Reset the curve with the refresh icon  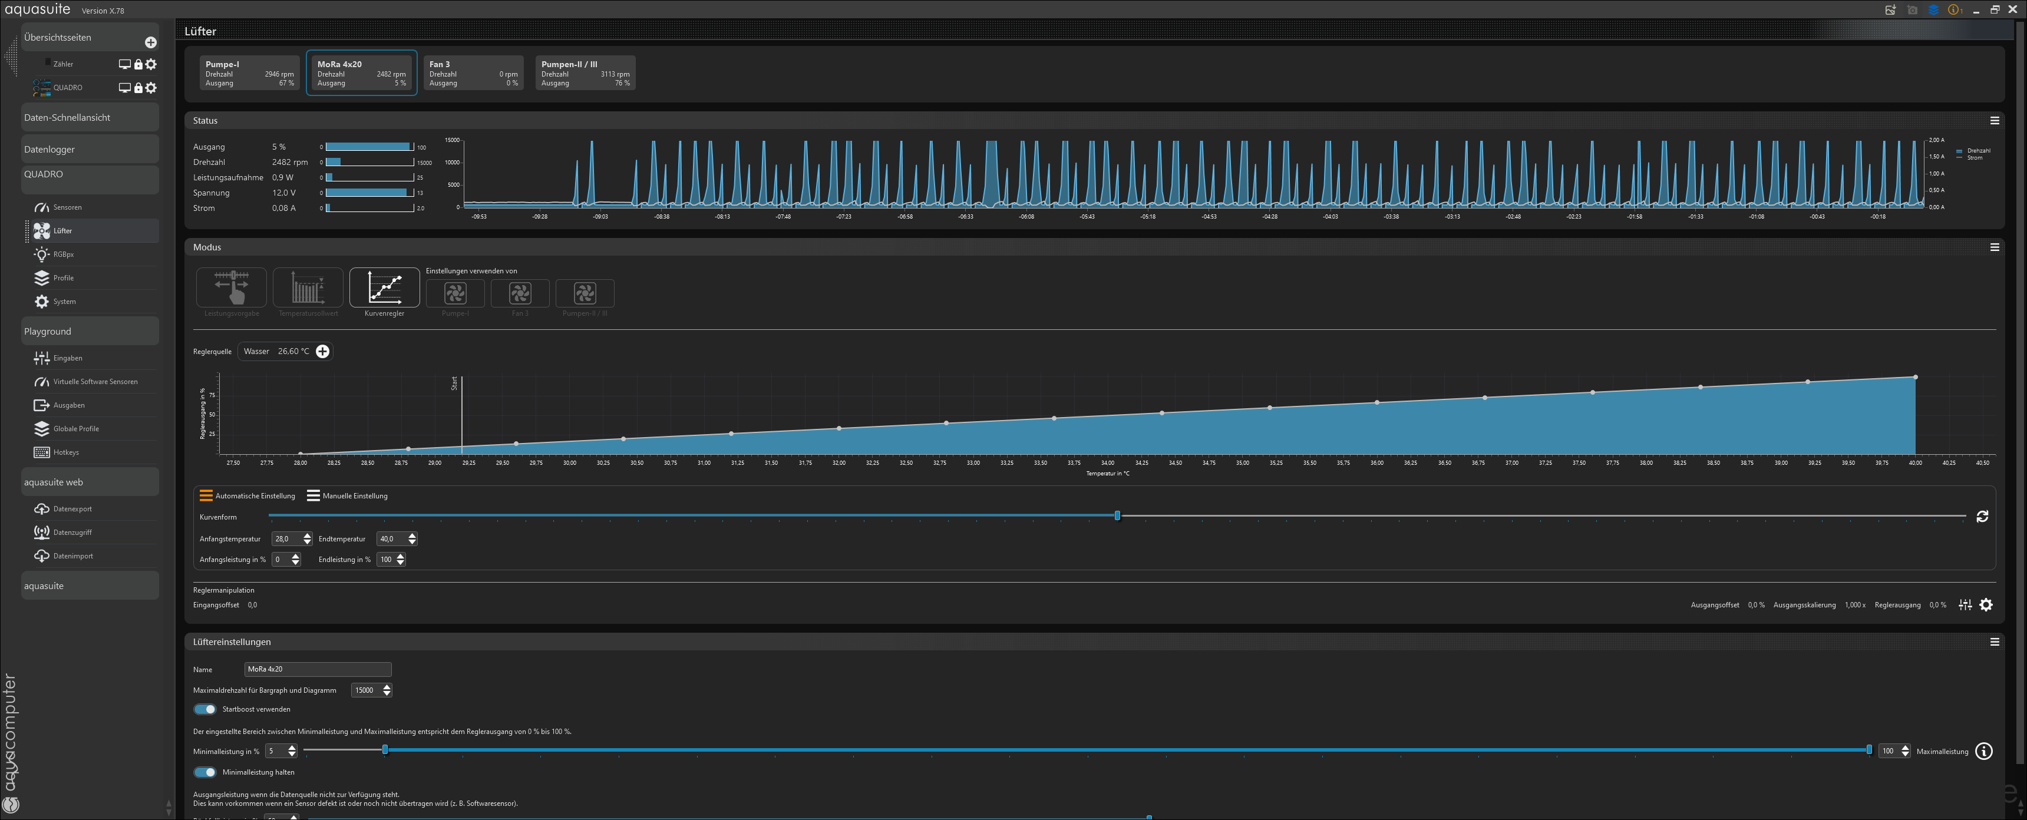click(1982, 516)
